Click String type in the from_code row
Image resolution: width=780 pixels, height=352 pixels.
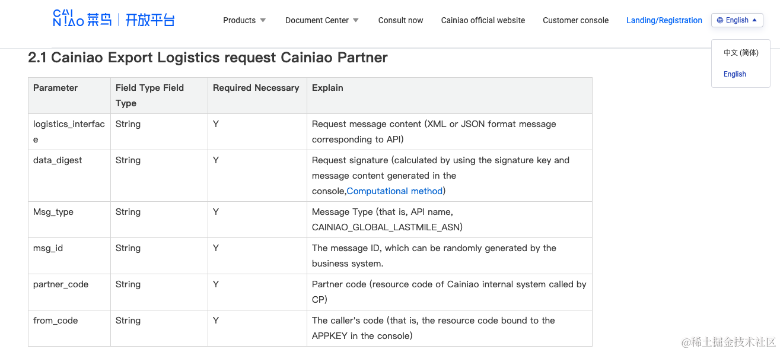pos(128,321)
